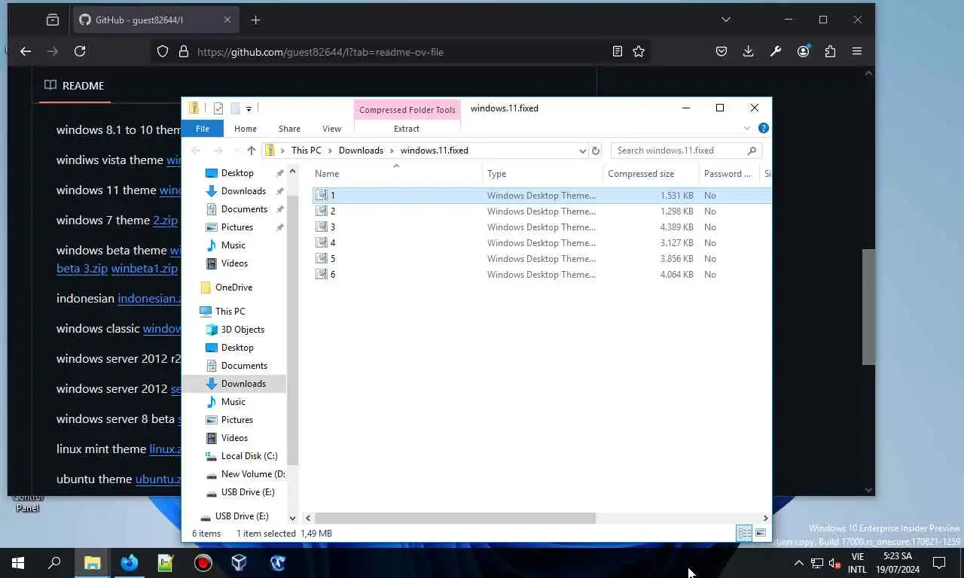The width and height of the screenshot is (964, 578).
Task: Open the View ribbon tab
Action: 331,129
